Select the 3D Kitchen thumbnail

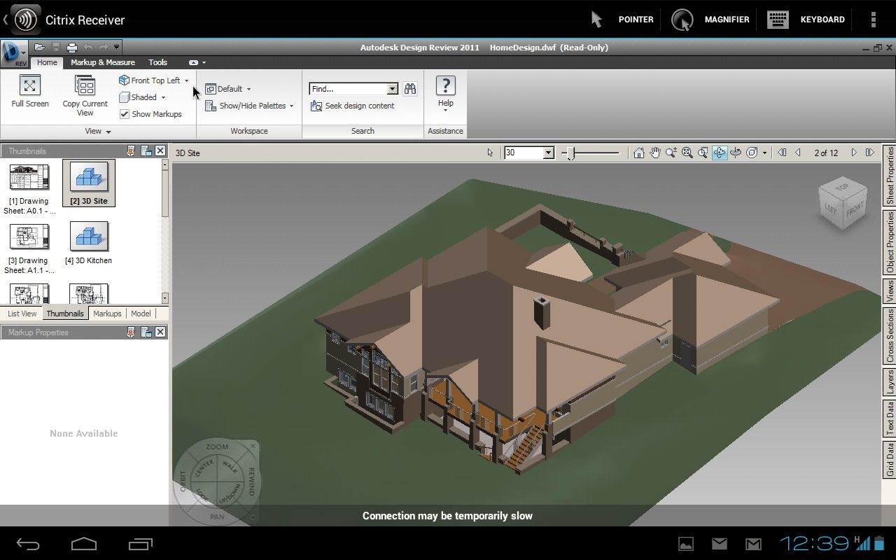(x=89, y=243)
